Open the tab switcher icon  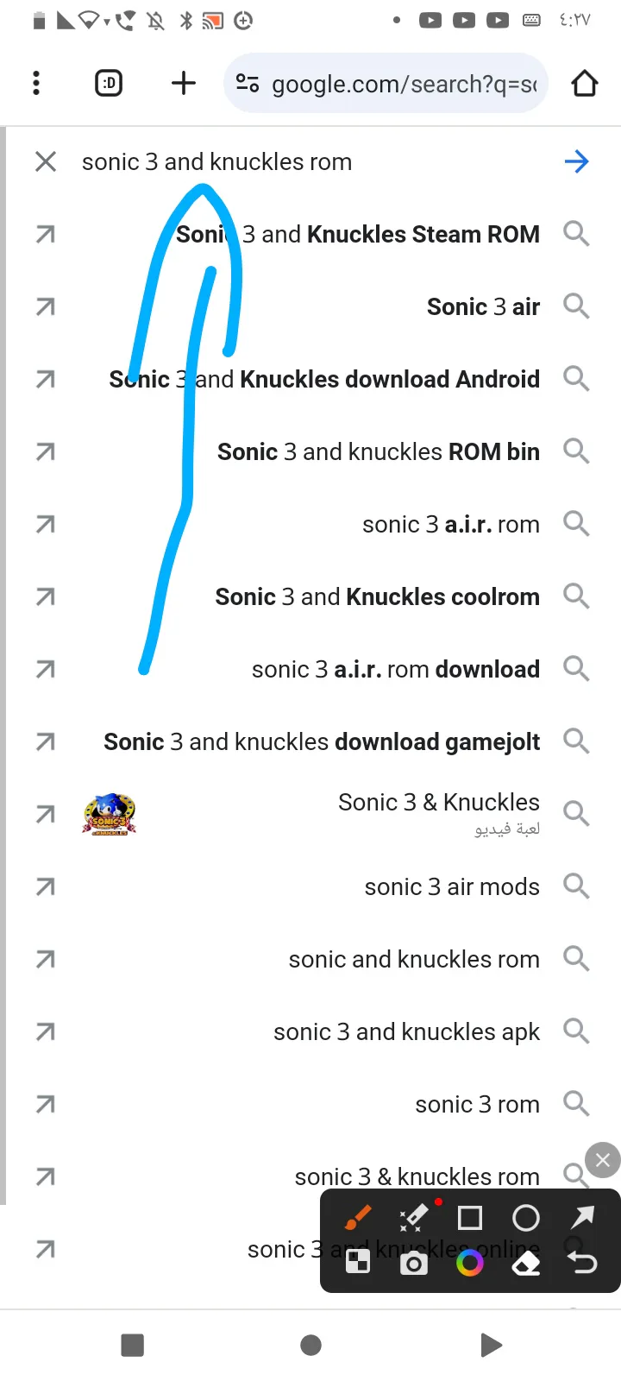tap(109, 83)
